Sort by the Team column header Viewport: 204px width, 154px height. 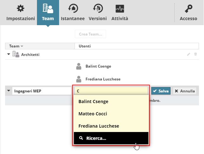16,46
